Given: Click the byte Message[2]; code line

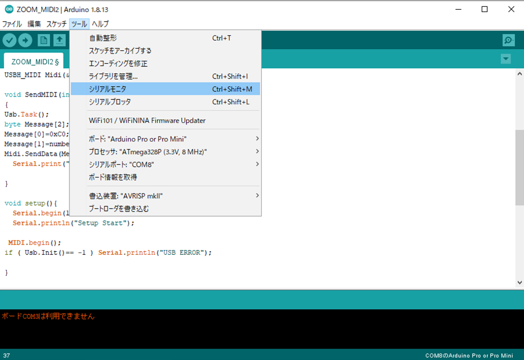Looking at the screenshot, I should tap(36, 124).
